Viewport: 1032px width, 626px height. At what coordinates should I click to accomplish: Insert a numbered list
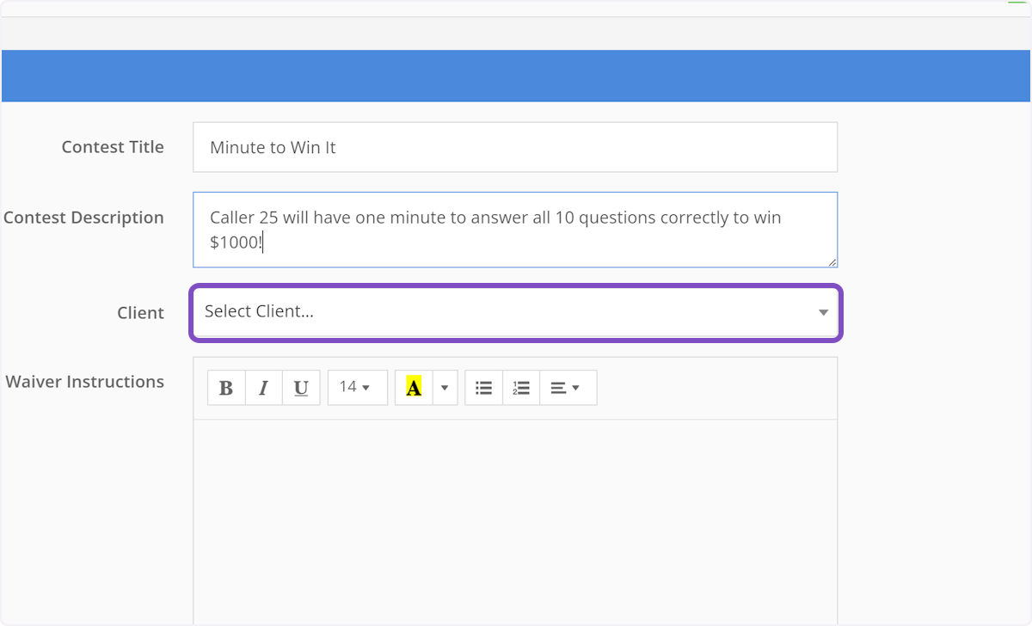(520, 387)
